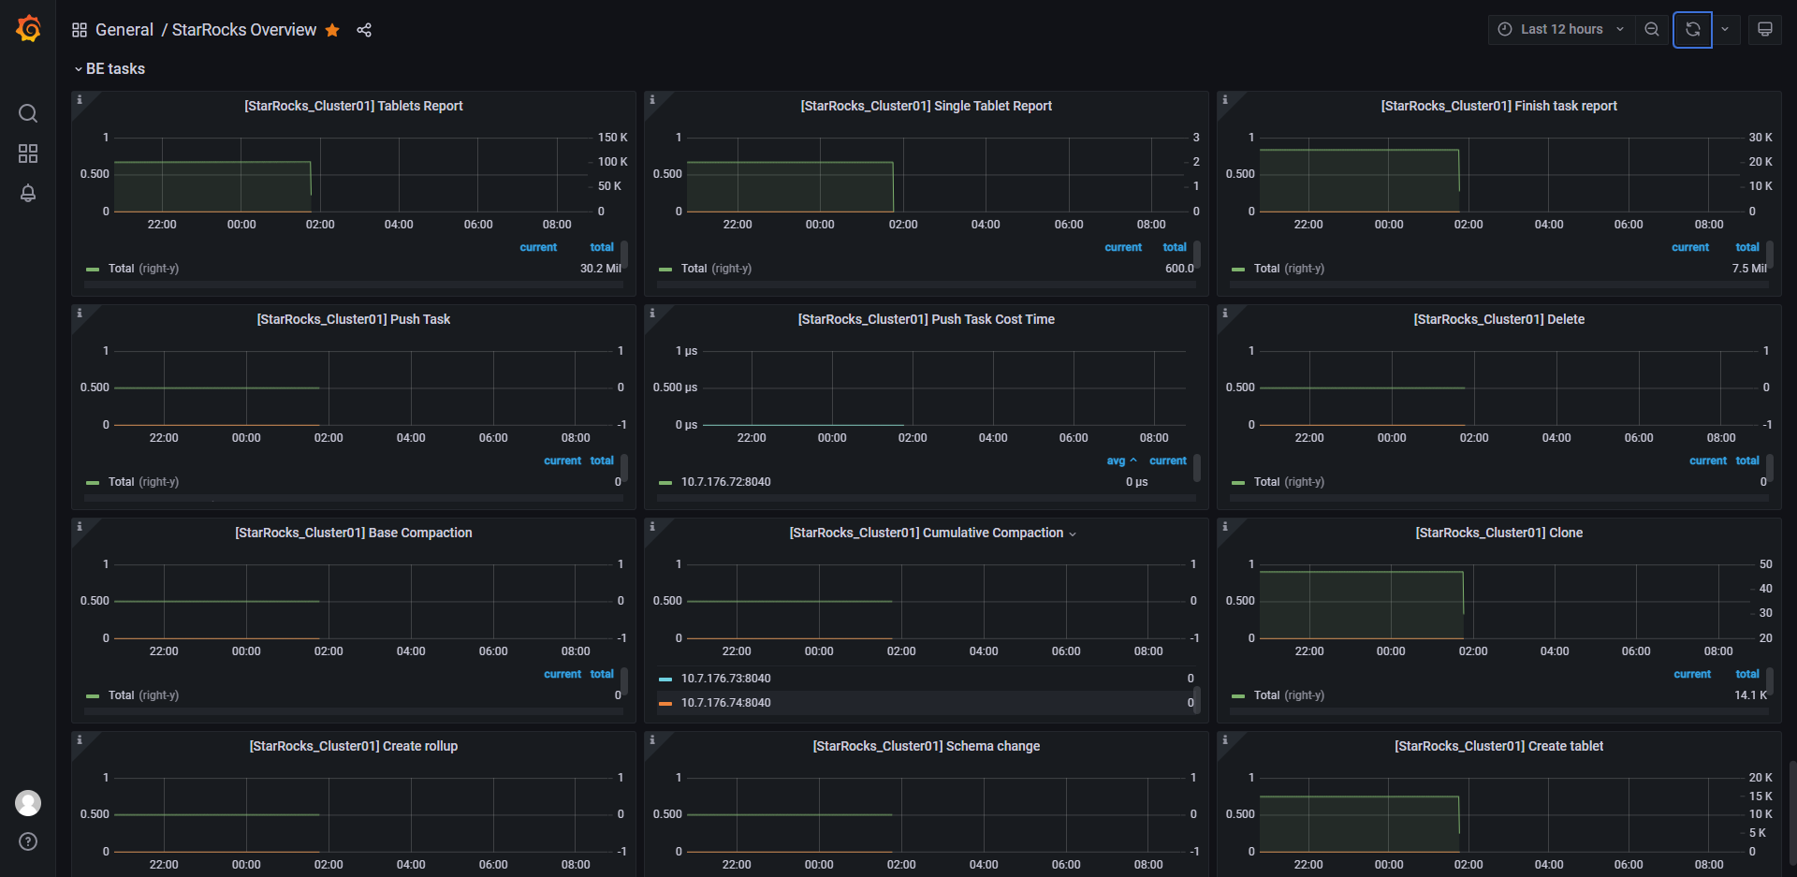The height and width of the screenshot is (877, 1797).
Task: Unstar the StarRocks Overview dashboard
Action: coord(332,30)
